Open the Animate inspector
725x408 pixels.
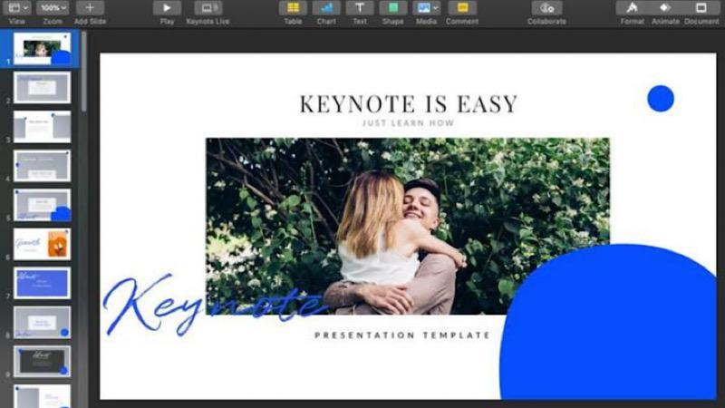665,8
